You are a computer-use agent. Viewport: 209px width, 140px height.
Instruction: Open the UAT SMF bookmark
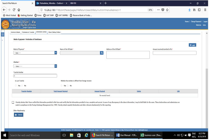pyautogui.click(x=48, y=15)
